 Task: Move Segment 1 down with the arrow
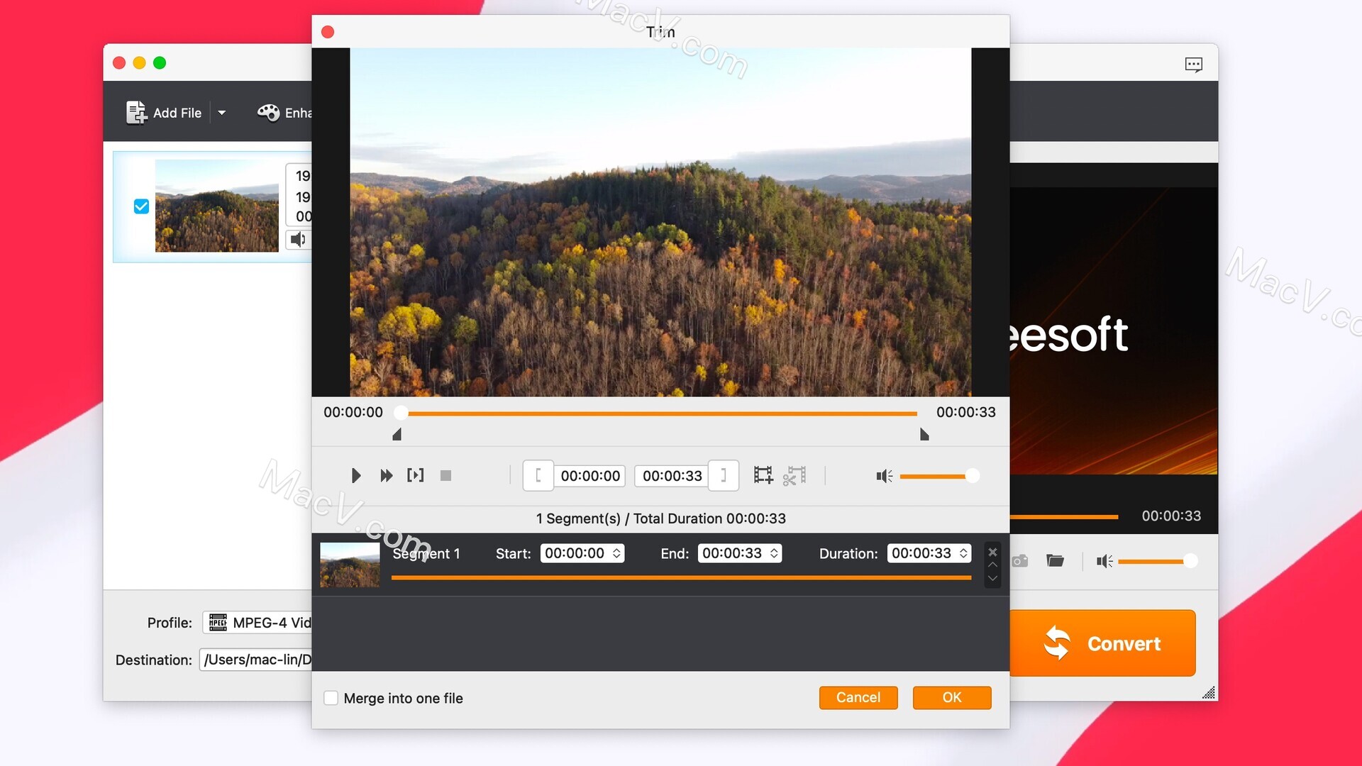(x=992, y=578)
